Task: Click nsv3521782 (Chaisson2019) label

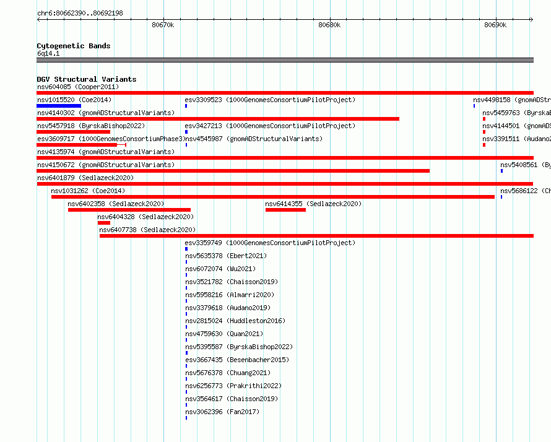Action: click(x=232, y=282)
